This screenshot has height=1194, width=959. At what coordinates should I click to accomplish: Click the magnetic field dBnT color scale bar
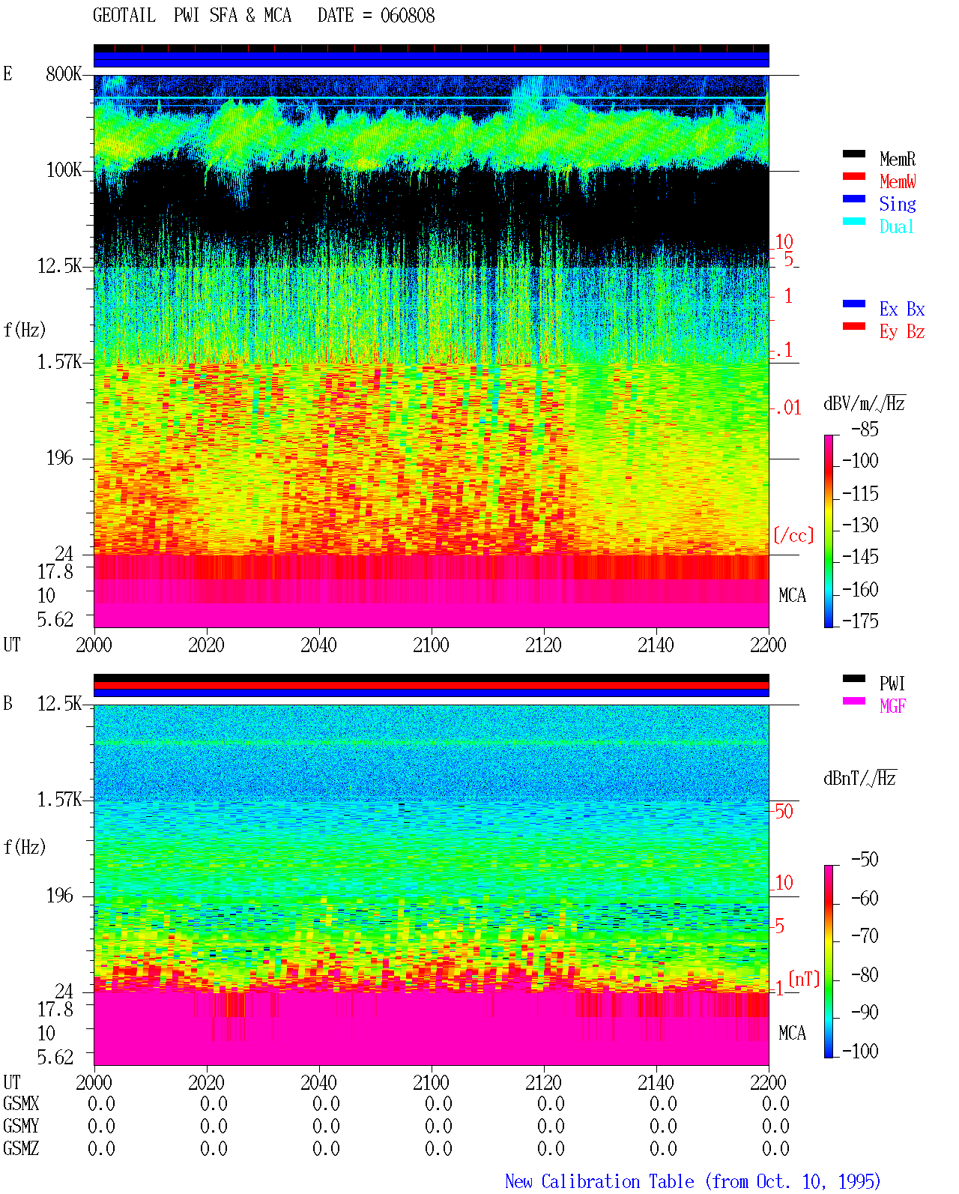[x=828, y=962]
